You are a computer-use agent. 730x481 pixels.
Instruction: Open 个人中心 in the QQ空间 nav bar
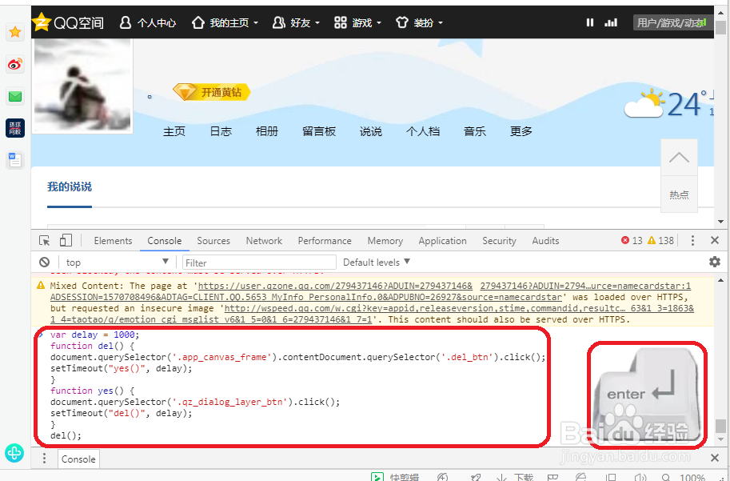point(148,23)
